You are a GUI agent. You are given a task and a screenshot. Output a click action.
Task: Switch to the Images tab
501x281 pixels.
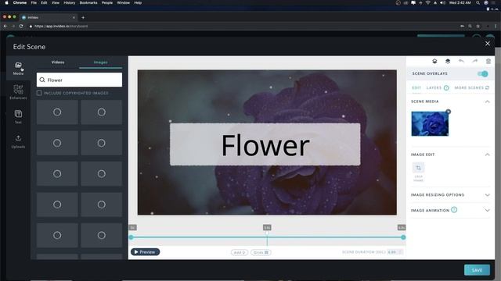point(101,62)
